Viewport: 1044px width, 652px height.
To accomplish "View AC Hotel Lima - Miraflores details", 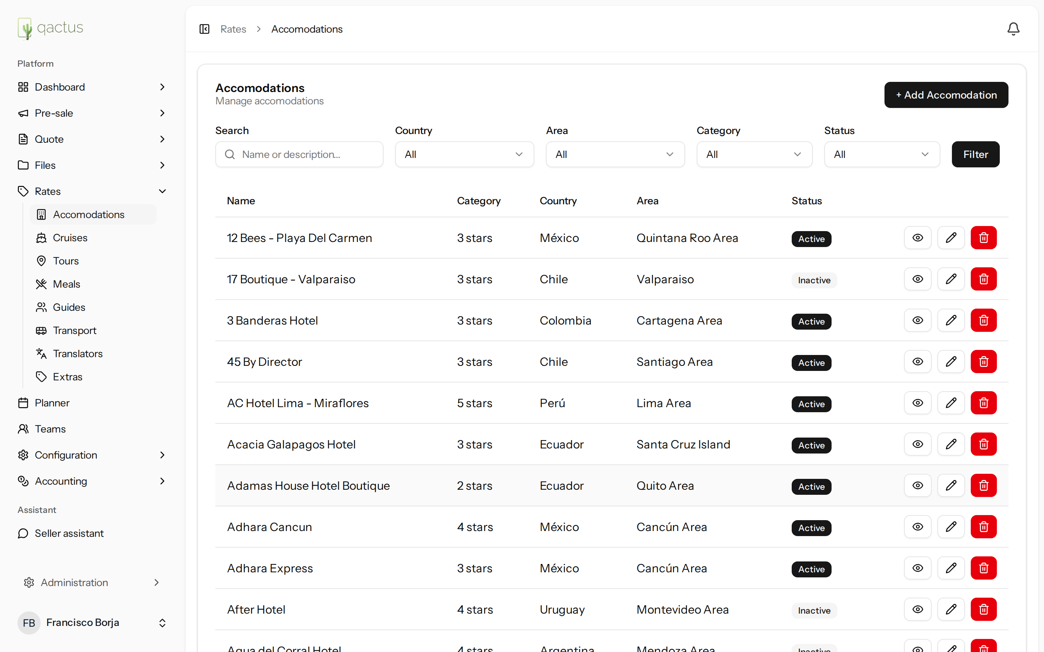I will [x=917, y=403].
